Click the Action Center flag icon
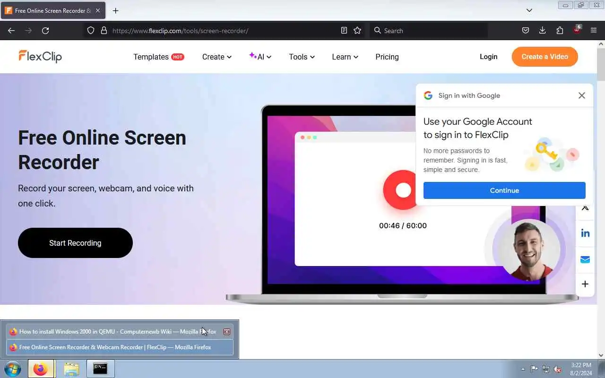This screenshot has width=605, height=378. coord(534,369)
